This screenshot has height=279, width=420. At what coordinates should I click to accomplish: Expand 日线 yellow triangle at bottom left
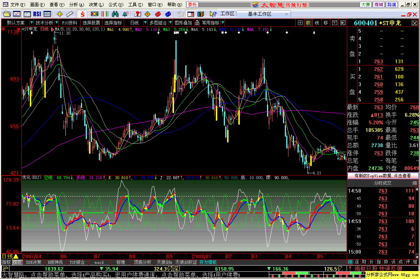tap(16, 256)
